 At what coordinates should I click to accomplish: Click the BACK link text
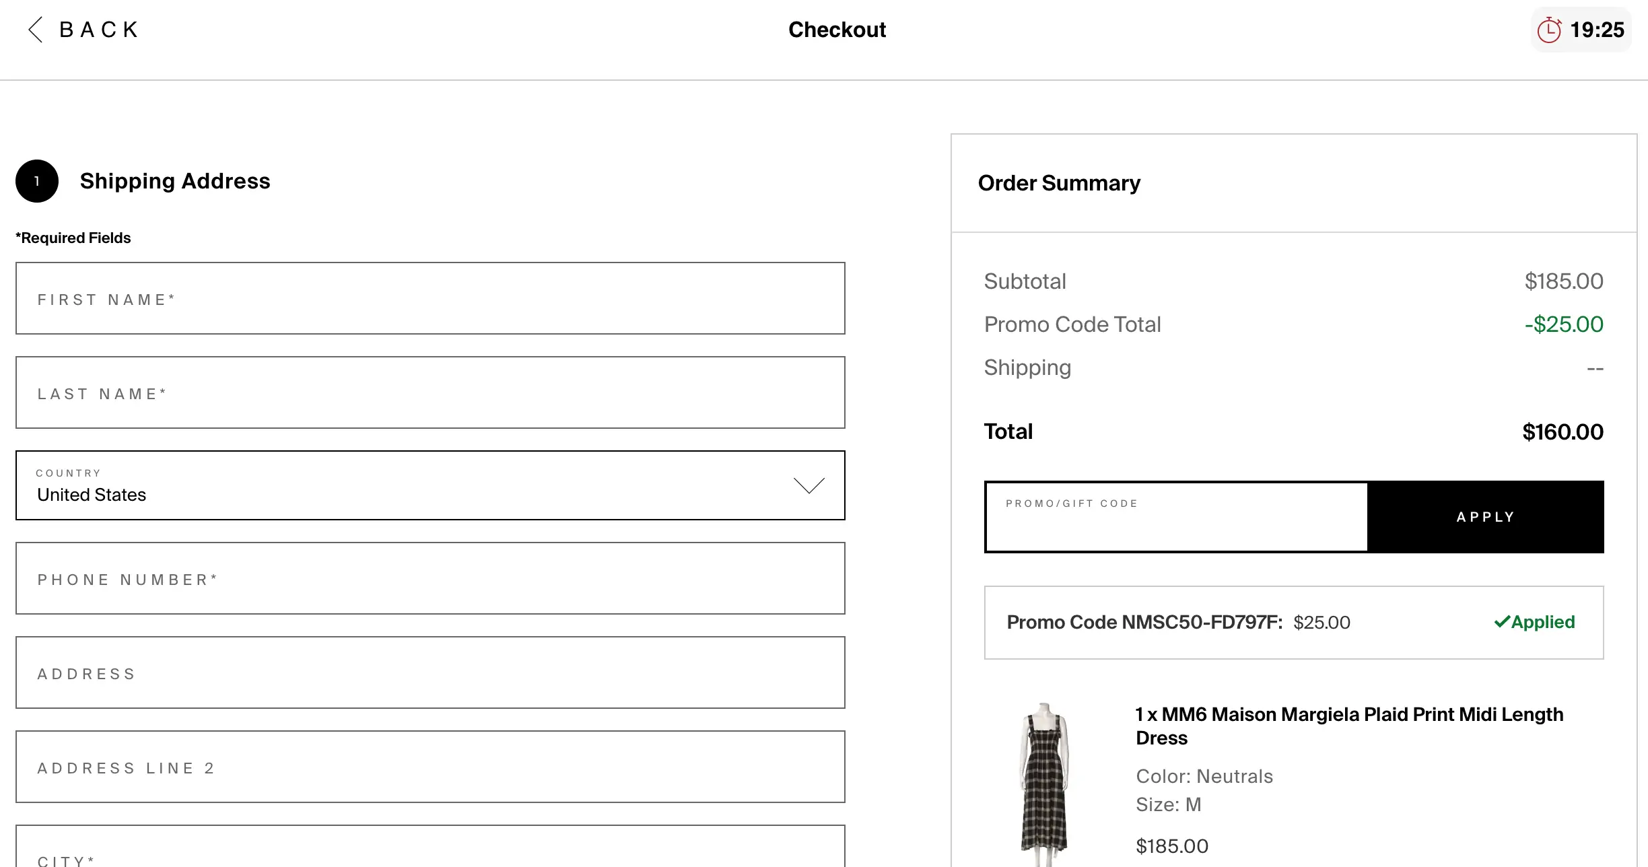click(x=99, y=30)
